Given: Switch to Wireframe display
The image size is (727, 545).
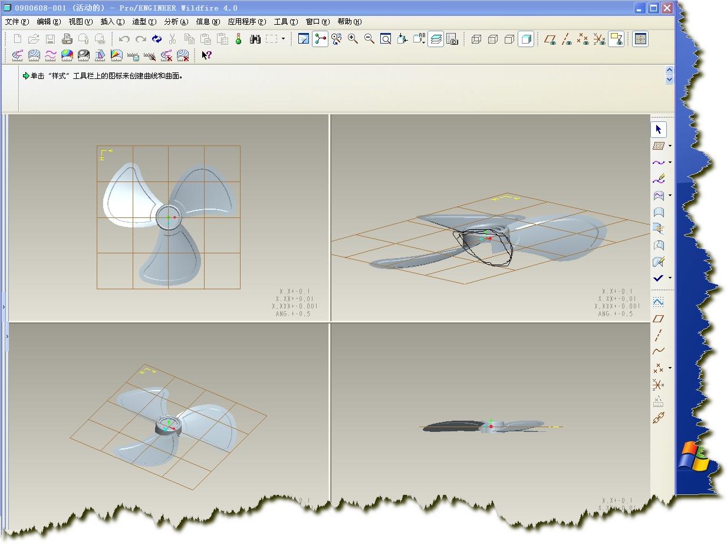Looking at the screenshot, I should 476,39.
